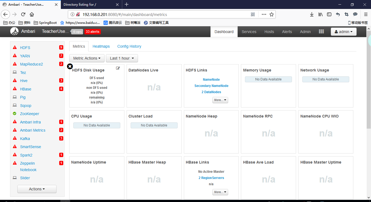The image size is (371, 202).
Task: Click the edit pencil on HDFS Disk Usage
Action: pos(118,68)
